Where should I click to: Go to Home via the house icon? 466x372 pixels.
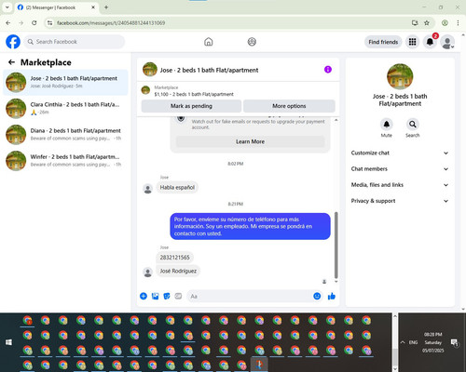tap(209, 42)
